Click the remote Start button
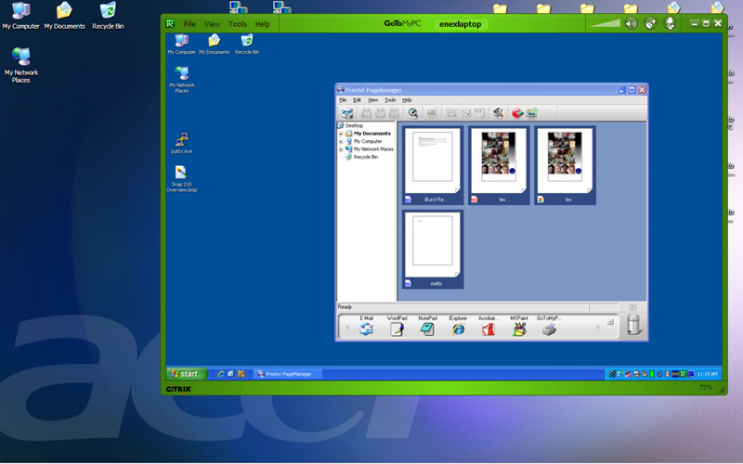 (x=187, y=374)
